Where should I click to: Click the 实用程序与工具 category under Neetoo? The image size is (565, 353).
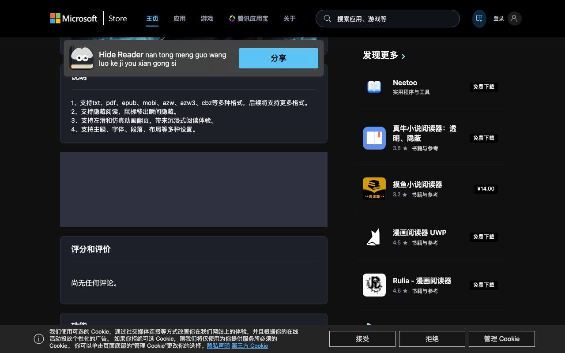pos(411,92)
